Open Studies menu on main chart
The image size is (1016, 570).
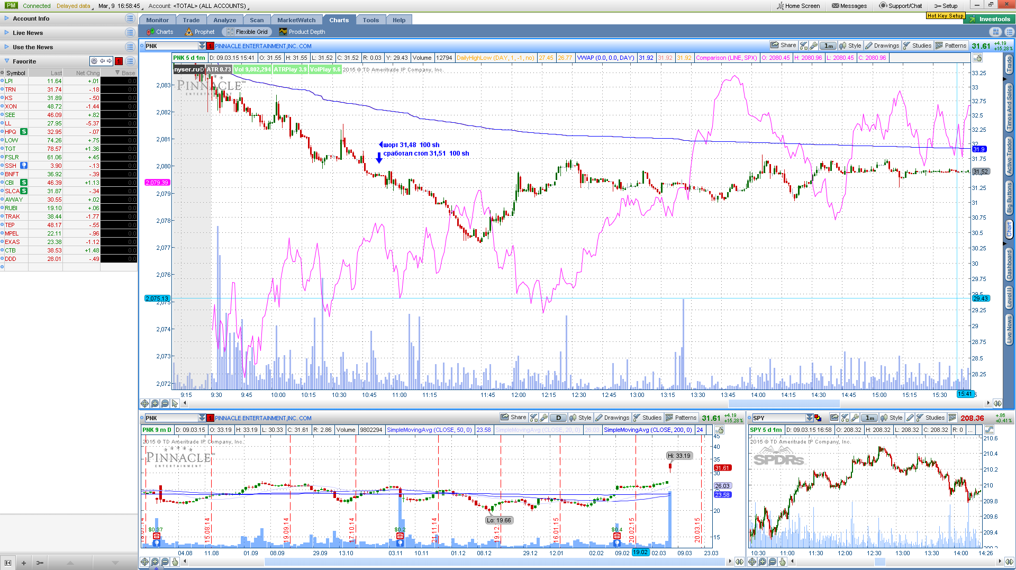point(918,46)
